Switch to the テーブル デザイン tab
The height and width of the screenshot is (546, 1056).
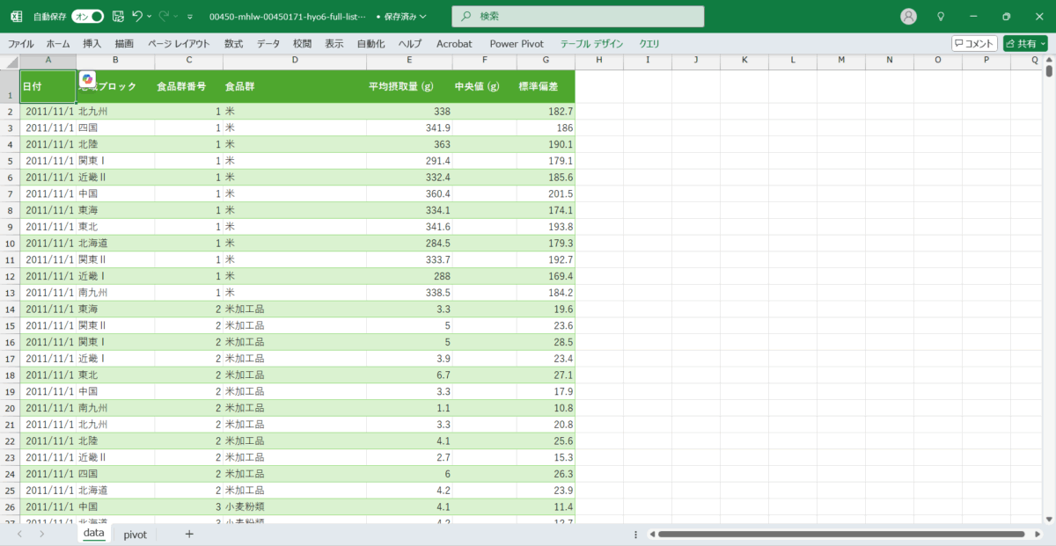(591, 43)
